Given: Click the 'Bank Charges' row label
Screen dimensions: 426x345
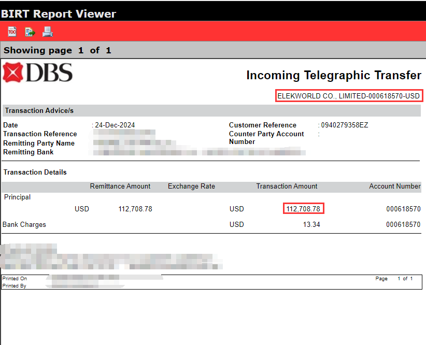Looking at the screenshot, I should pos(24,225).
